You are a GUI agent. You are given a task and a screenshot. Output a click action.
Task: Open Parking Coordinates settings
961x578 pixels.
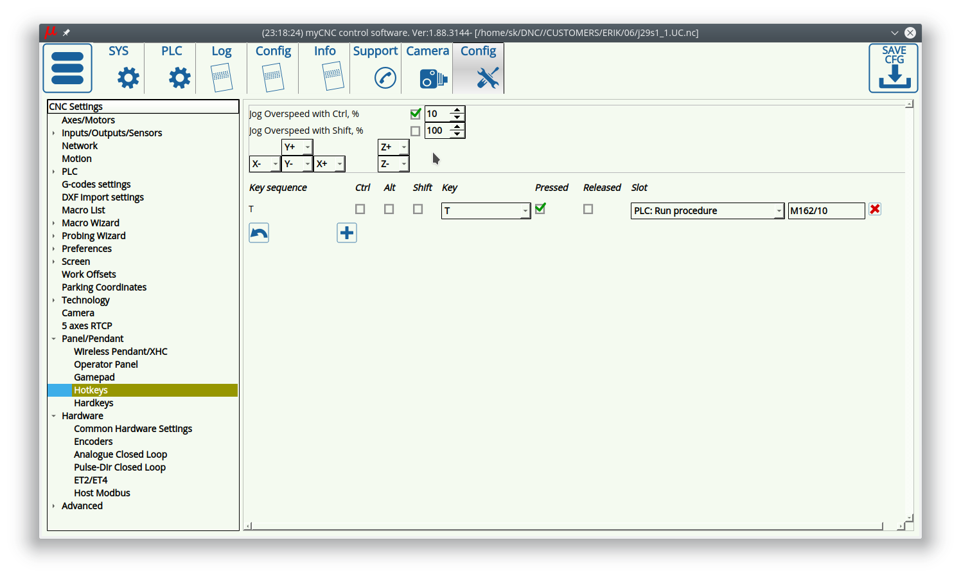(104, 287)
